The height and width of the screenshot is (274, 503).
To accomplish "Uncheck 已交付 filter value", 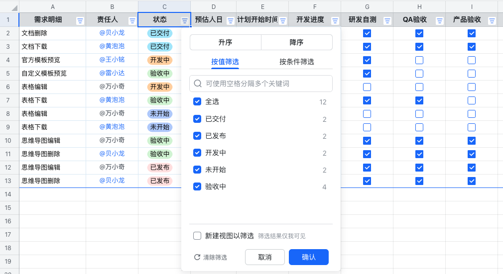I will (x=197, y=119).
